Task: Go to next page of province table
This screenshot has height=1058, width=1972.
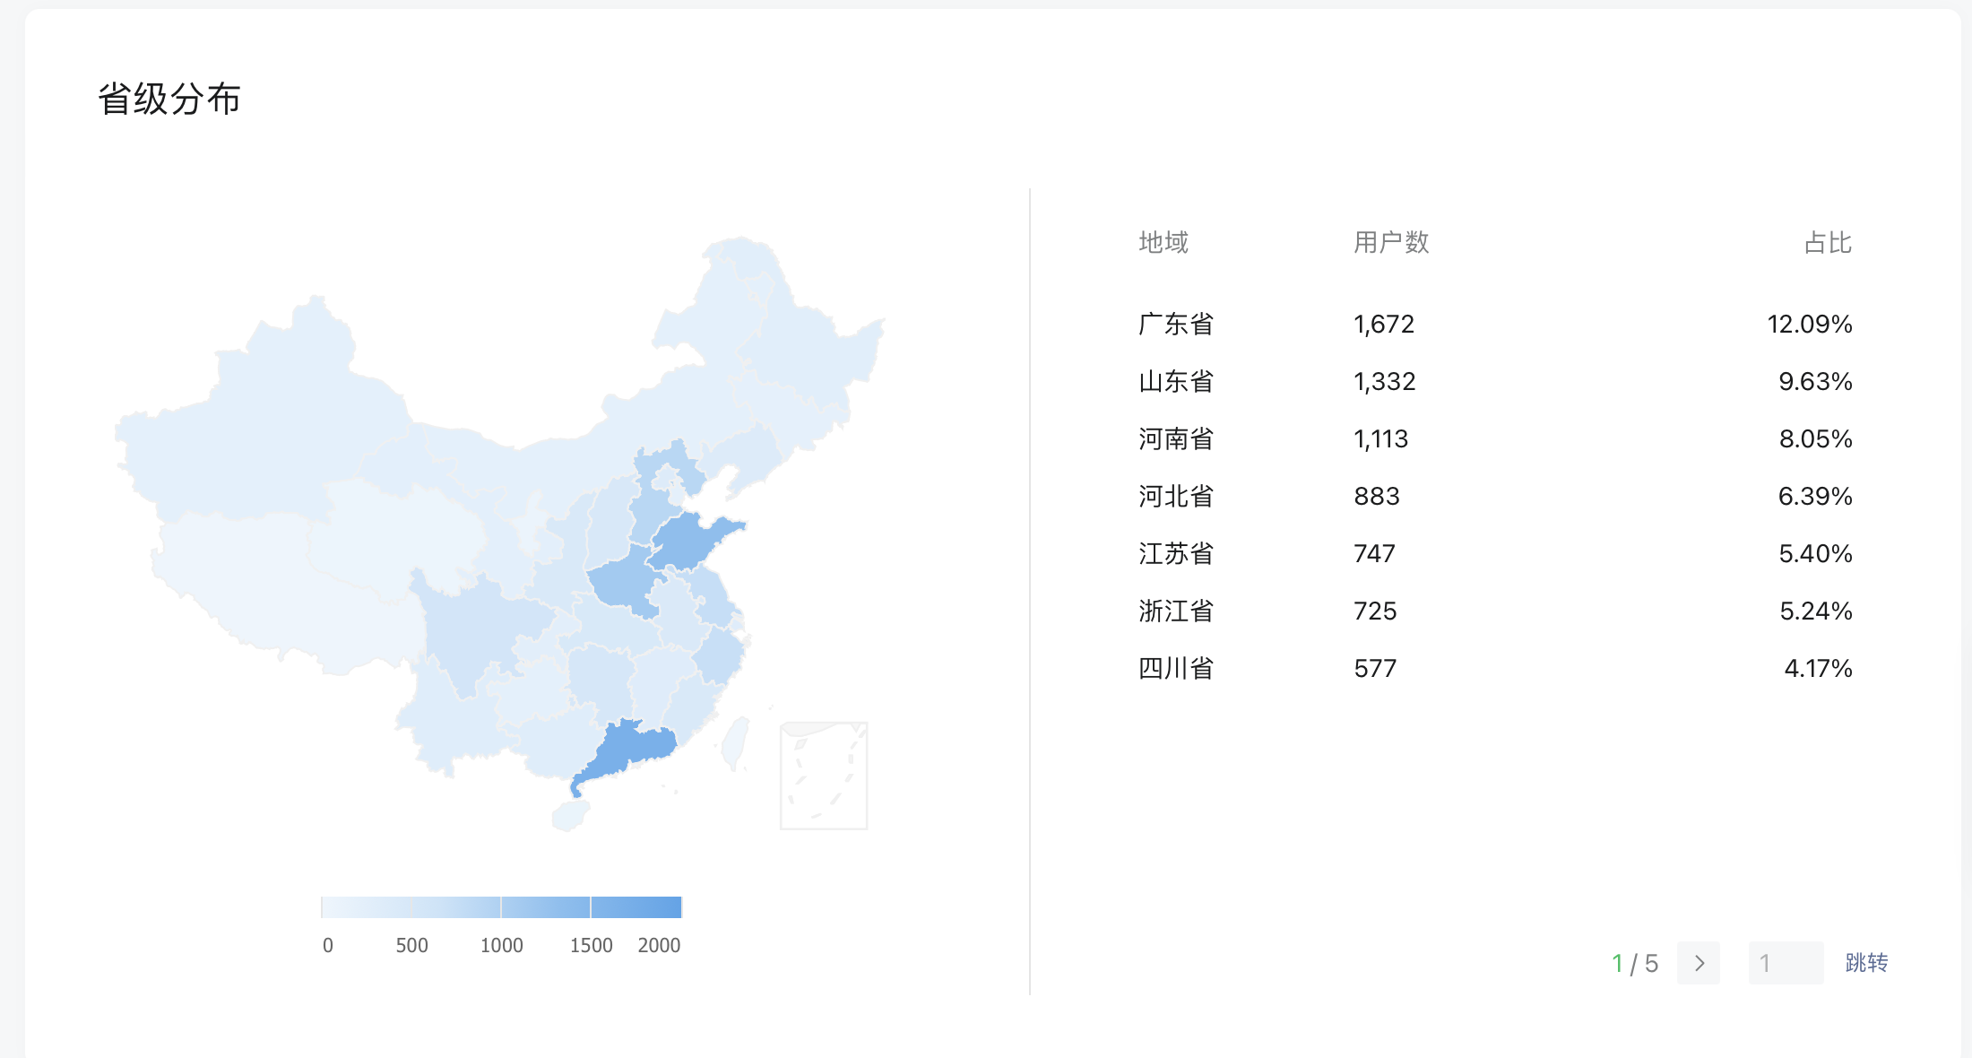Action: (1699, 963)
